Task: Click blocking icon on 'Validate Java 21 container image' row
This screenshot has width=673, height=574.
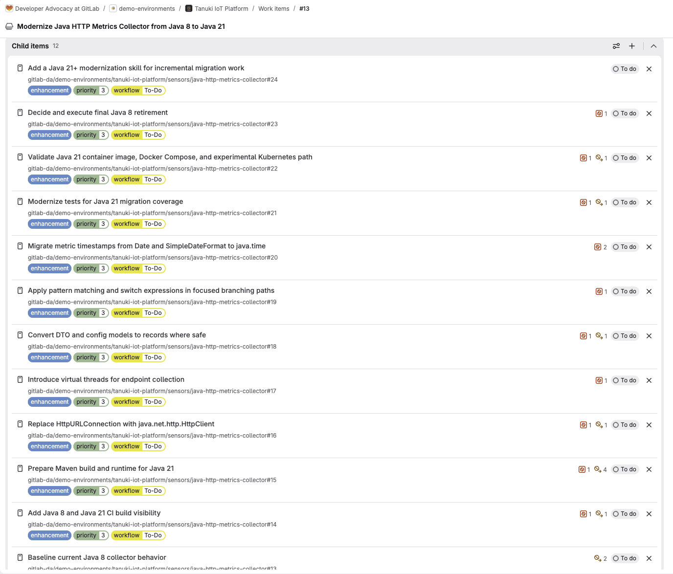Action: (599, 158)
